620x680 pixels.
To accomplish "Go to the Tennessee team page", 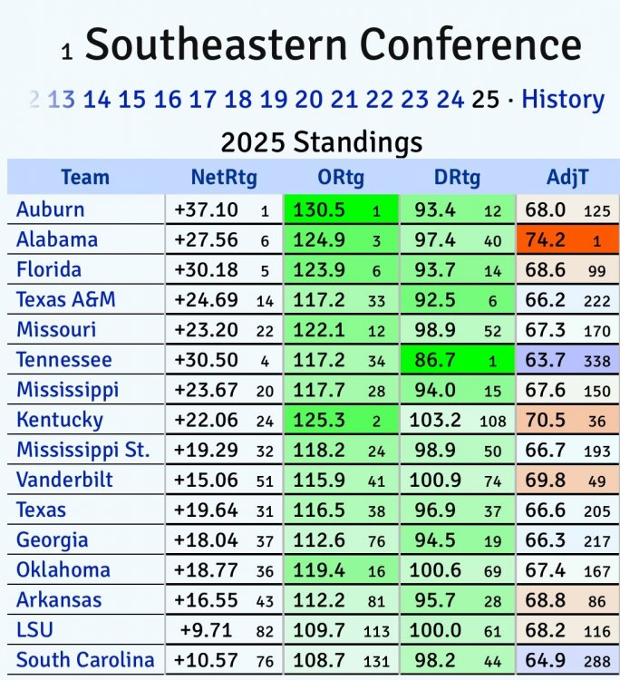I will 64,359.
